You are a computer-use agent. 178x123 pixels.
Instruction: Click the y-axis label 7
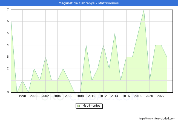click(8, 9)
